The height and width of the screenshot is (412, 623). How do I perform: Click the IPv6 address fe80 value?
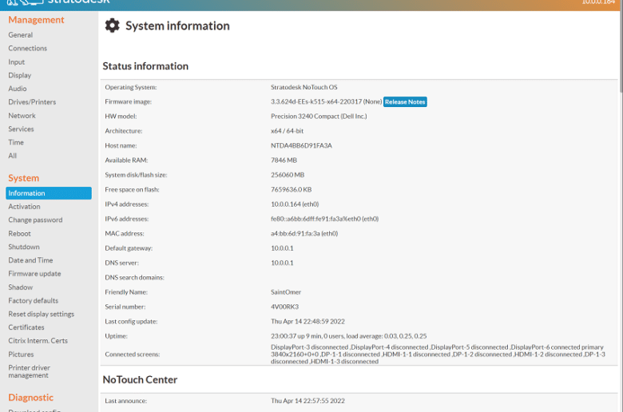324,219
